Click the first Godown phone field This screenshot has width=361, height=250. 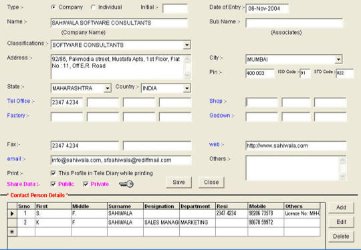click(262, 117)
